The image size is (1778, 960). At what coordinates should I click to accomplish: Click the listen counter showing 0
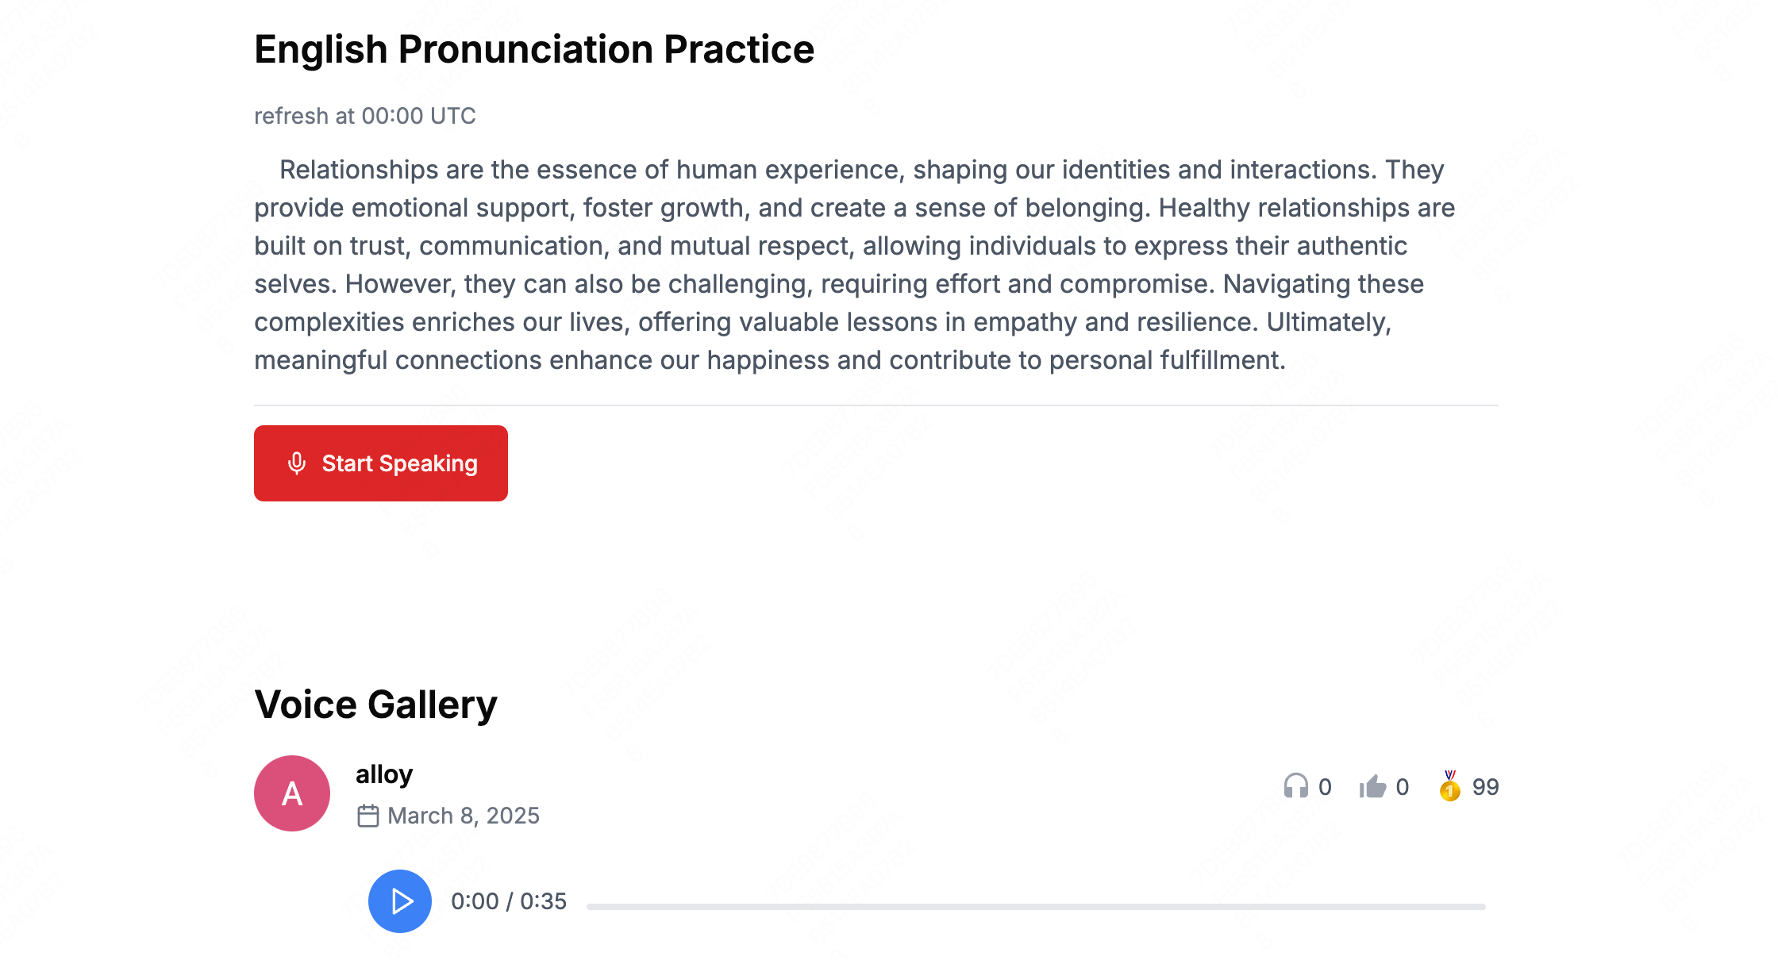(x=1325, y=786)
